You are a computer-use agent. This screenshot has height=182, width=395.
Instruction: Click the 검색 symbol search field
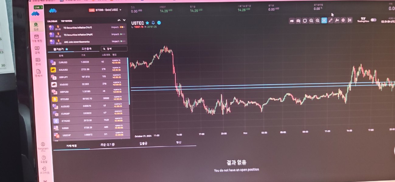[x=114, y=49]
